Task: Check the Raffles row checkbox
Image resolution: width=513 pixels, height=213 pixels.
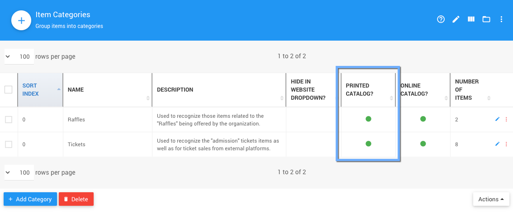Action: 9,120
